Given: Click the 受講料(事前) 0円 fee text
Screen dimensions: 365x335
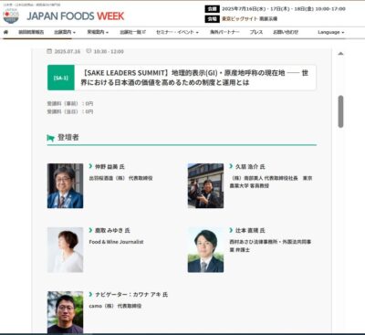Looking at the screenshot, I should (x=70, y=103).
